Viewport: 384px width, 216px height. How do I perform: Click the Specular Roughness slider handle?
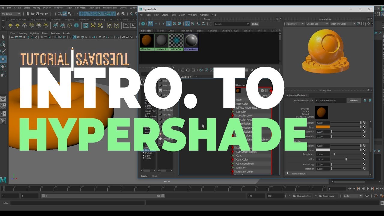point(334,154)
